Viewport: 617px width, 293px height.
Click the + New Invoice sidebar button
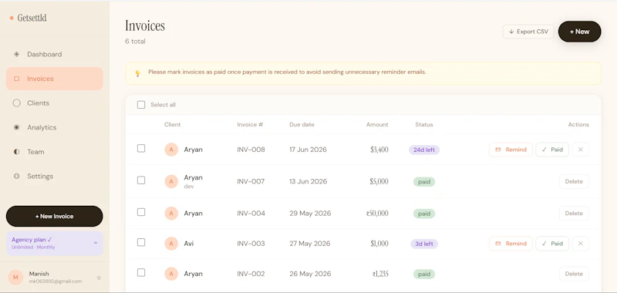click(54, 217)
